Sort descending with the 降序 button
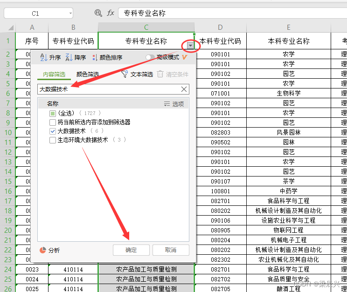 76,57
